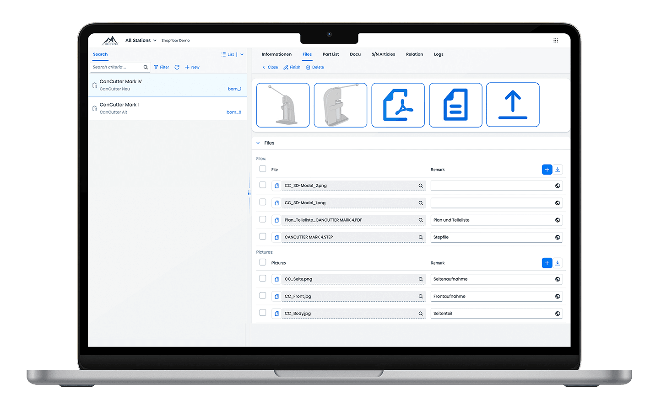This screenshot has width=661, height=410.
Task: Tick checkbox for CC_3D-Model_2.png
Action: [263, 185]
